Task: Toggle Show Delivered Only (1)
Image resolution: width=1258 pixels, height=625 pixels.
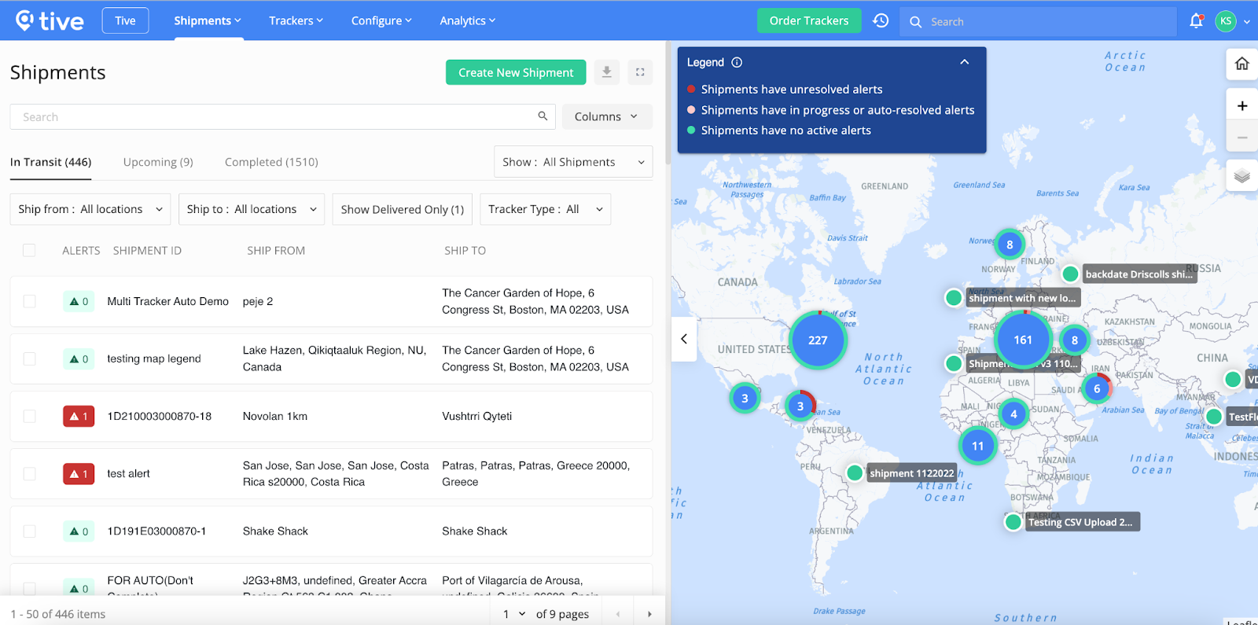Action: [403, 209]
